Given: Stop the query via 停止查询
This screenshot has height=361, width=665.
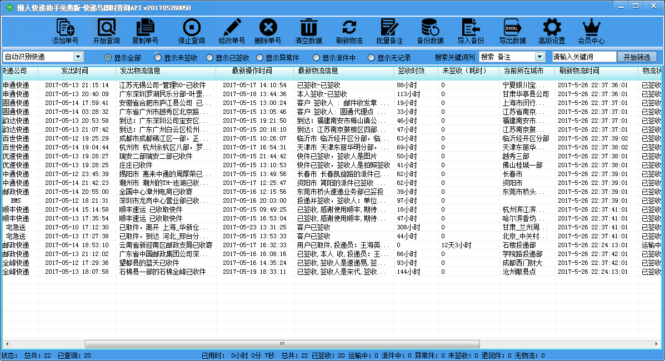Looking at the screenshot, I should pos(191,32).
